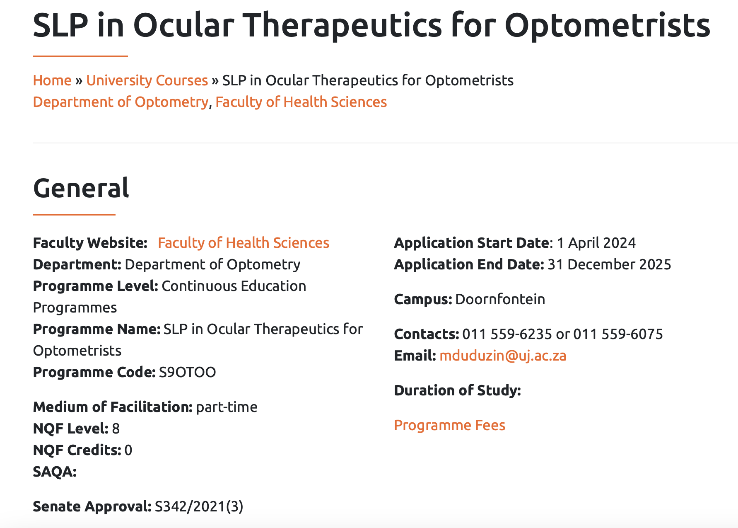Click the Application Start Date value
Screen dimensions: 738x528
click(x=596, y=243)
